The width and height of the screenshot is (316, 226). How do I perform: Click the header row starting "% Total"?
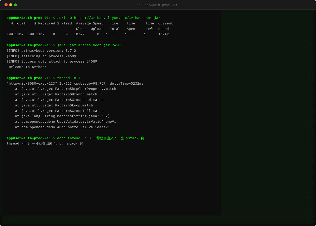coord(92,23)
